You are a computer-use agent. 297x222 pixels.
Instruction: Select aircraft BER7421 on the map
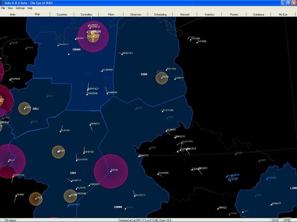pyautogui.click(x=93, y=89)
